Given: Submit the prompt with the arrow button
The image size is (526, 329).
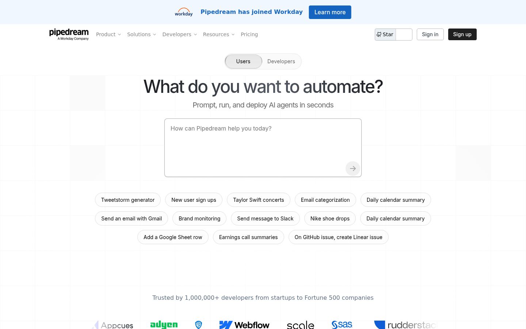Looking at the screenshot, I should click(x=353, y=169).
